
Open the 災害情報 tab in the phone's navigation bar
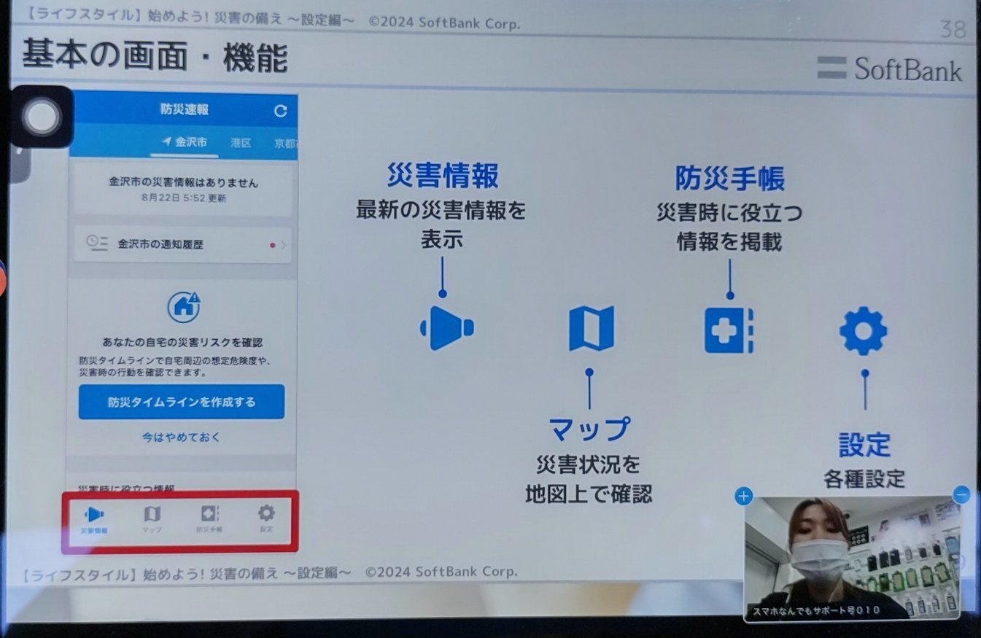95,520
